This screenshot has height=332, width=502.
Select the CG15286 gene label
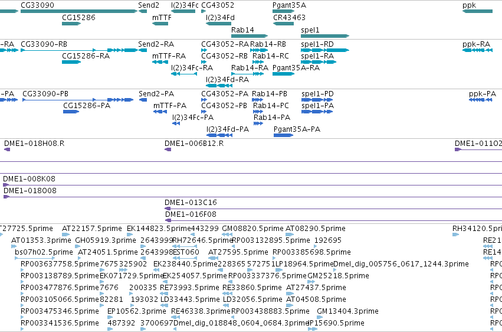click(78, 17)
